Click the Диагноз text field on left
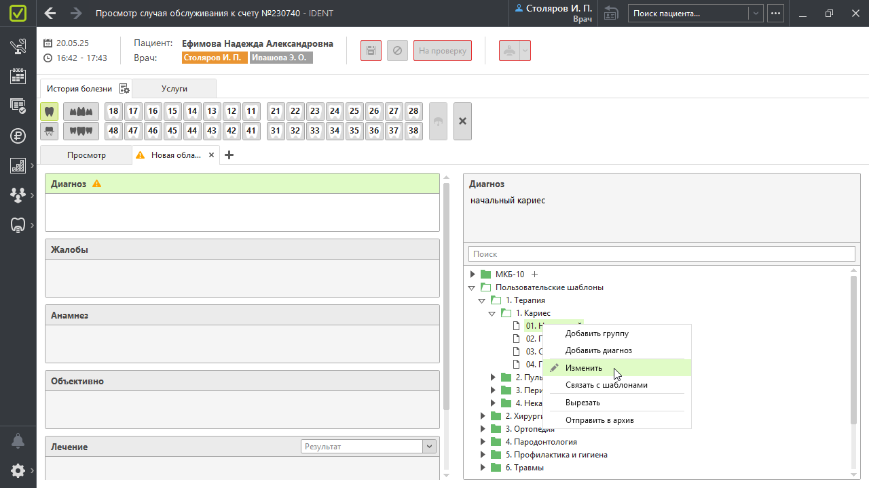Screen dimensions: 869x488 point(242,212)
